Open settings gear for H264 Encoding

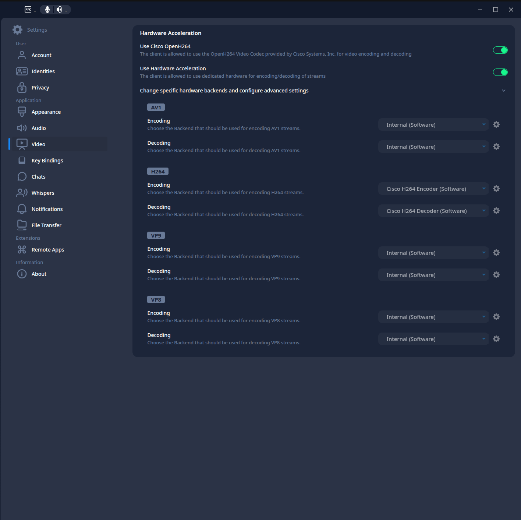coord(496,189)
